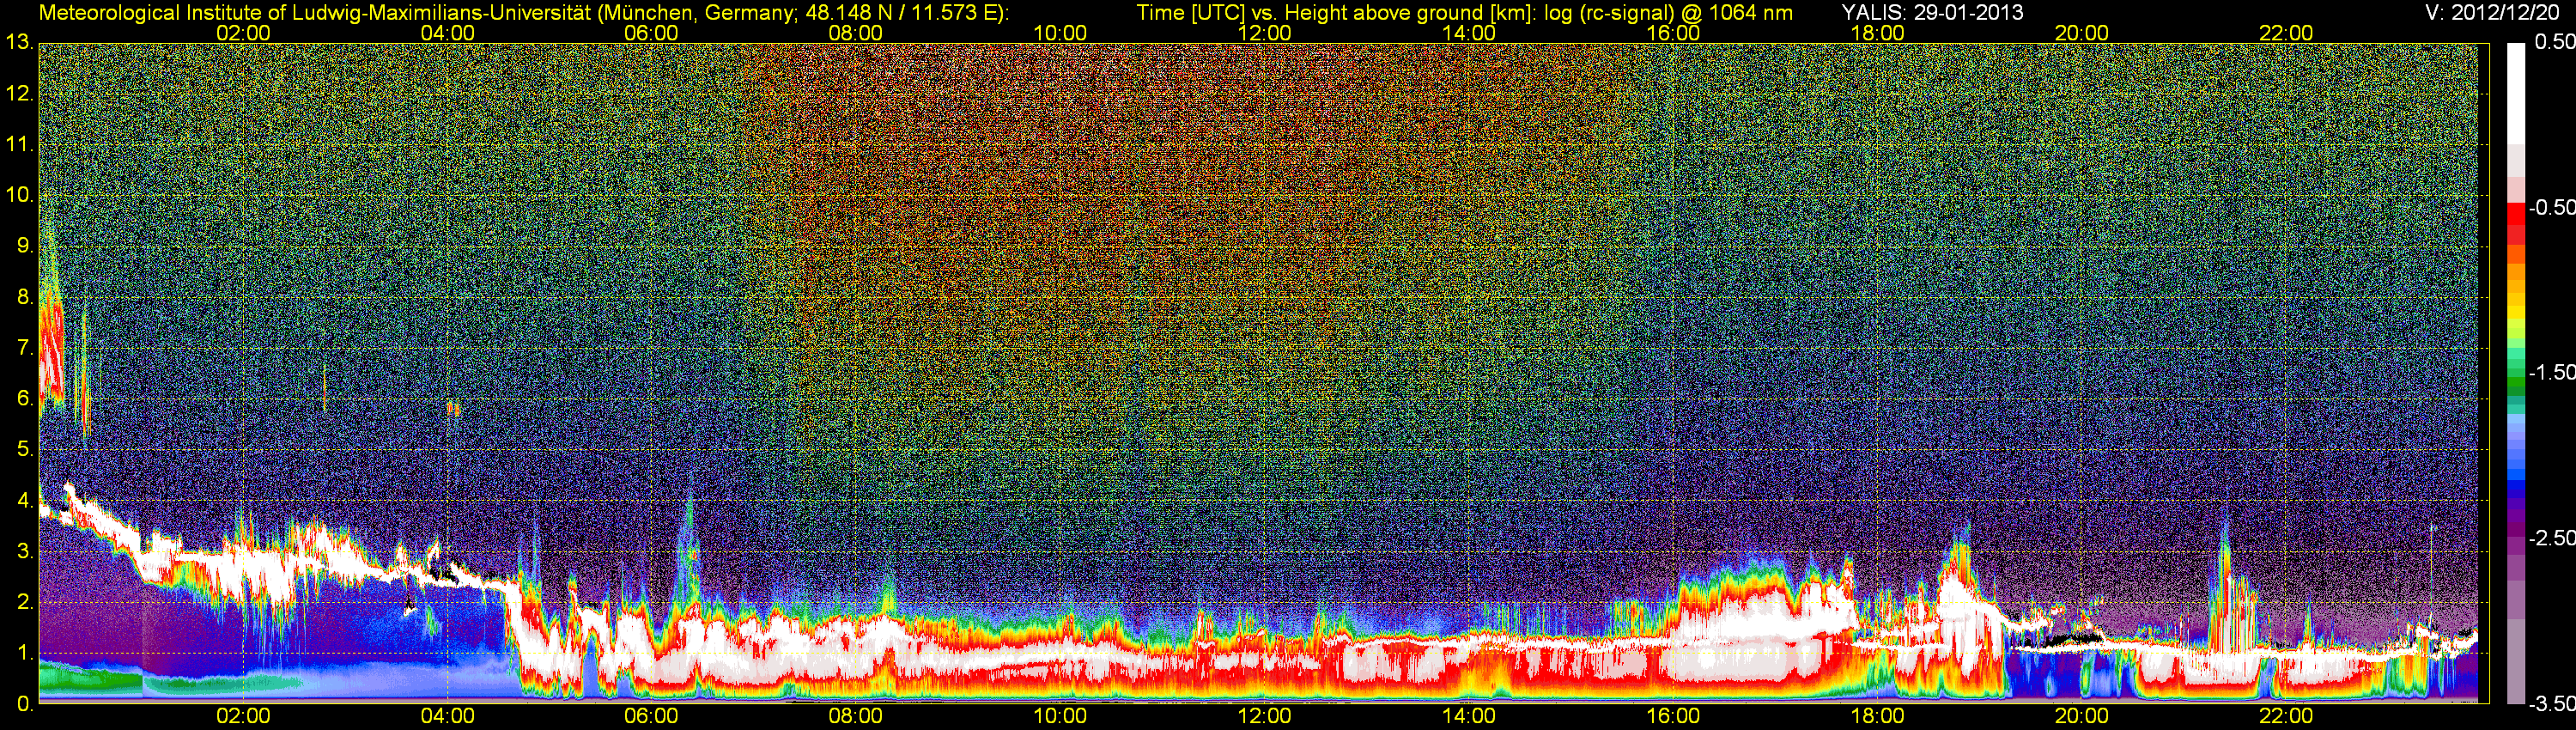This screenshot has height=730, width=2576.
Task: Click the '3.' height axis label
Action: [24, 551]
